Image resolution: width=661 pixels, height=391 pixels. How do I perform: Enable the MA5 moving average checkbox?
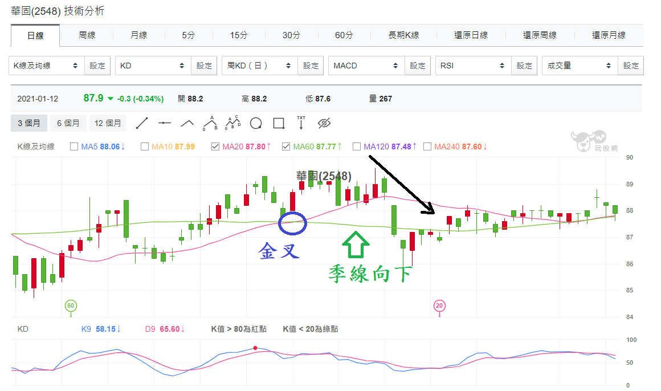click(x=74, y=146)
